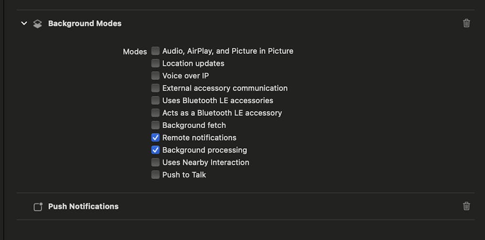Enable Audio, AirPlay, and Picture in Picture
485x240 pixels.
(x=155, y=50)
